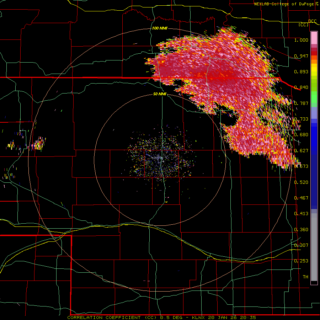Click the 0.787 legend value

coord(301,103)
